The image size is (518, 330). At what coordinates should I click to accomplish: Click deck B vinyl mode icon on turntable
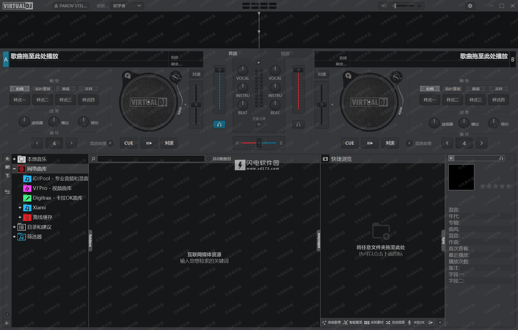[348, 76]
